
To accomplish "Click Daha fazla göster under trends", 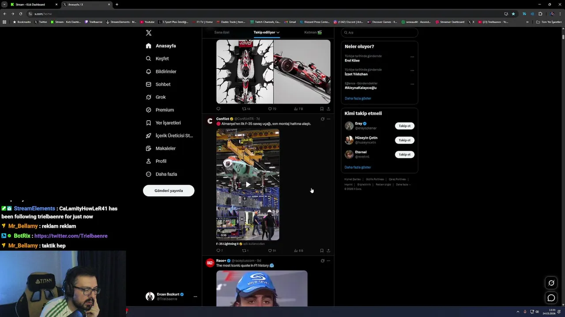I will point(358,99).
